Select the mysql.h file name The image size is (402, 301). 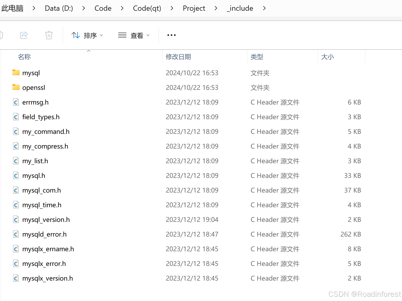tap(34, 176)
